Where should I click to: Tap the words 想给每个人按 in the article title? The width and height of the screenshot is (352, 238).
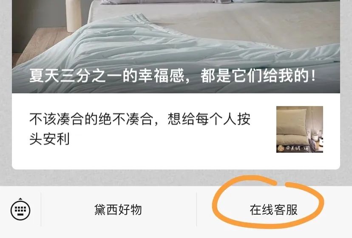point(209,119)
